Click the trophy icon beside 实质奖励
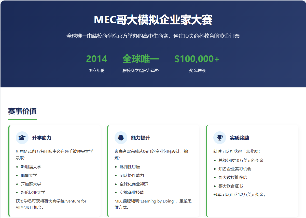 tap(219, 138)
